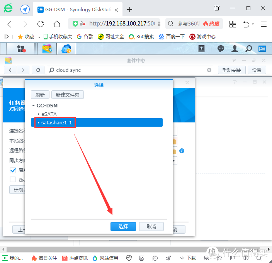Select the eSATA folder row
272x263 pixels.
[97, 114]
